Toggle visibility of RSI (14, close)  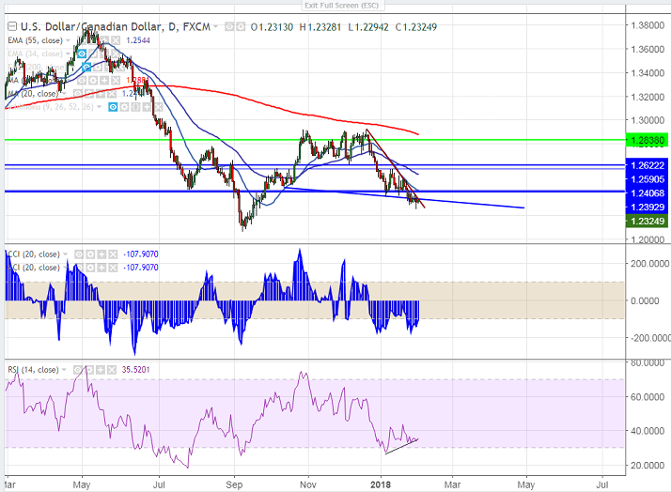77,370
